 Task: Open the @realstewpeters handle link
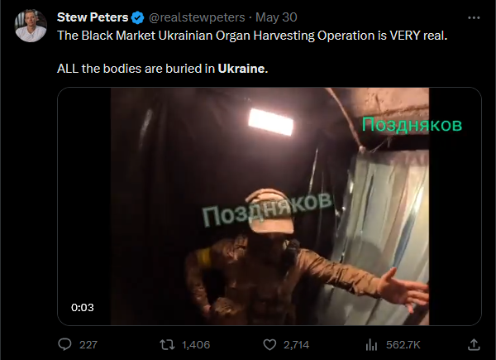[x=197, y=17]
